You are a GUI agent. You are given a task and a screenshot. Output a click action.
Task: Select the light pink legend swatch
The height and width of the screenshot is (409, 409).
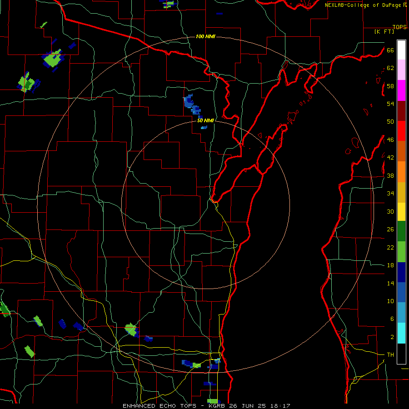pyautogui.click(x=401, y=70)
